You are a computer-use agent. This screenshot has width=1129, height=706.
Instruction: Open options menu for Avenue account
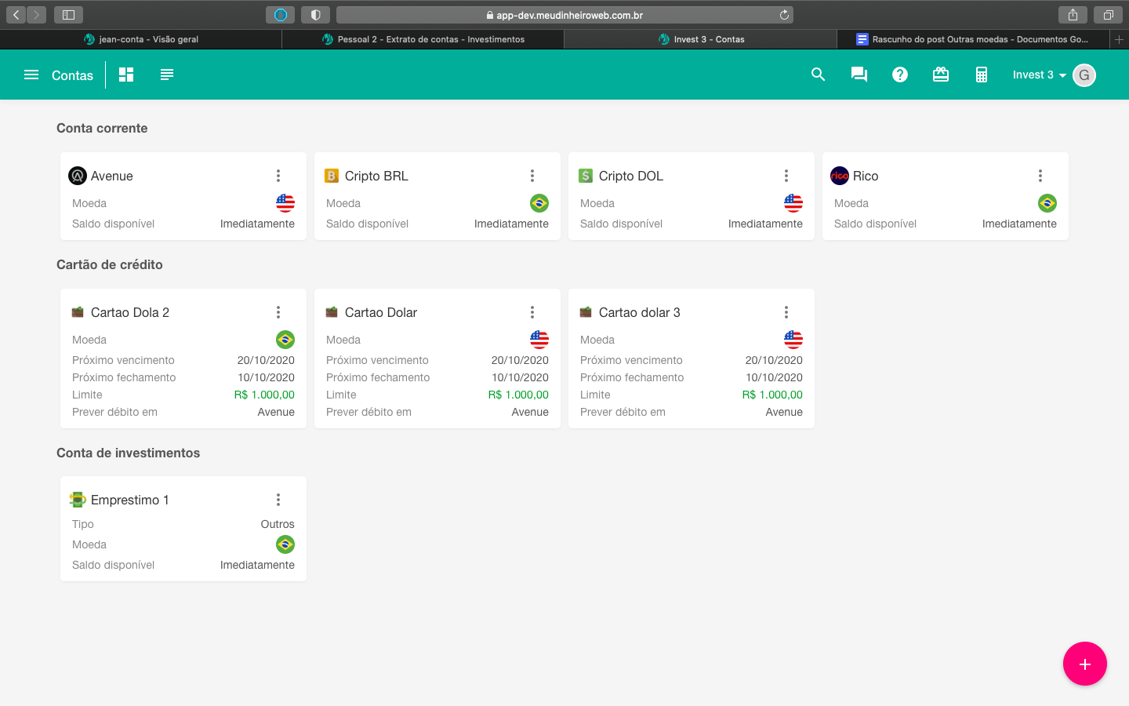tap(278, 176)
